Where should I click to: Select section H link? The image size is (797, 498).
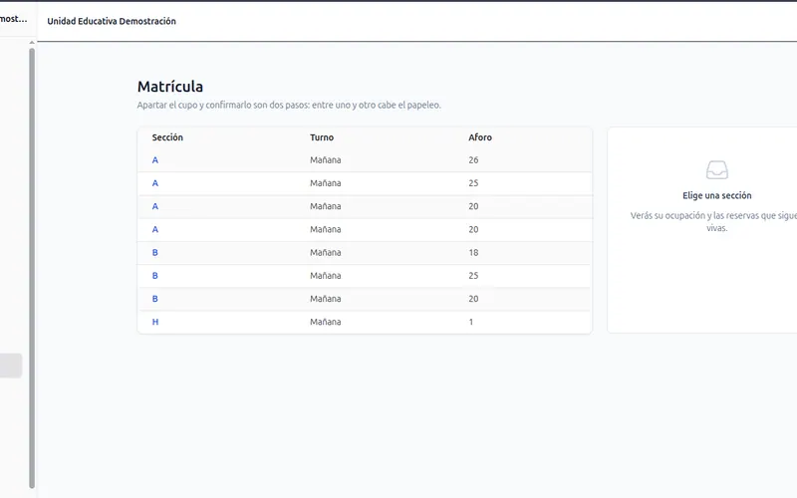tap(155, 322)
